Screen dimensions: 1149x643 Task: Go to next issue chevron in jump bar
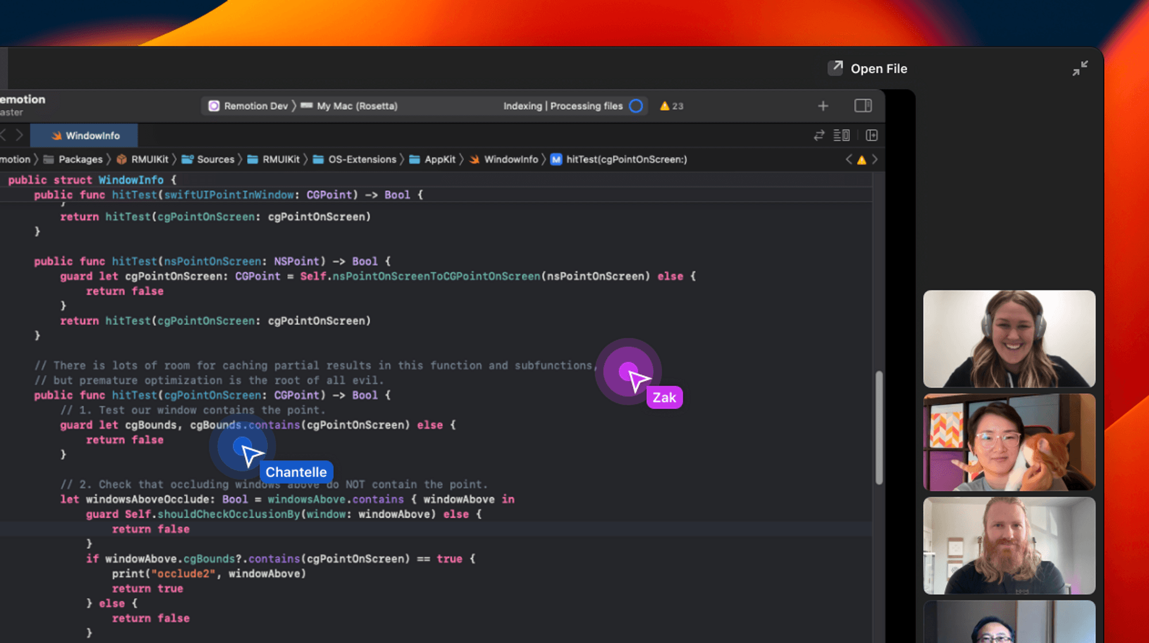[874, 160]
